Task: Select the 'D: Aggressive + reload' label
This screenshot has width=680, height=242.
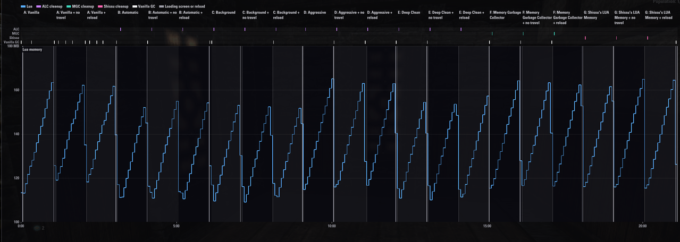Action: [x=380, y=15]
